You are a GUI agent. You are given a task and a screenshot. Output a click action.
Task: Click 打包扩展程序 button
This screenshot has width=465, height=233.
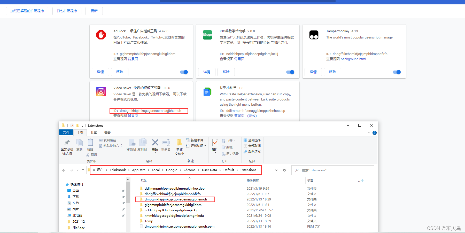67,11
